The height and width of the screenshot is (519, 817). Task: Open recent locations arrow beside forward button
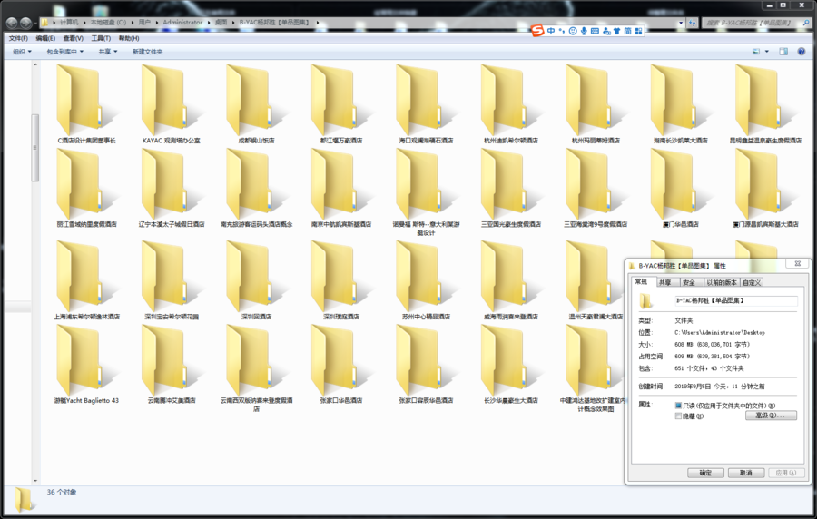tap(35, 23)
